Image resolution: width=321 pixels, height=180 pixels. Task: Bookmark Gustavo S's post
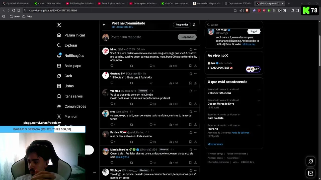pos(190,83)
